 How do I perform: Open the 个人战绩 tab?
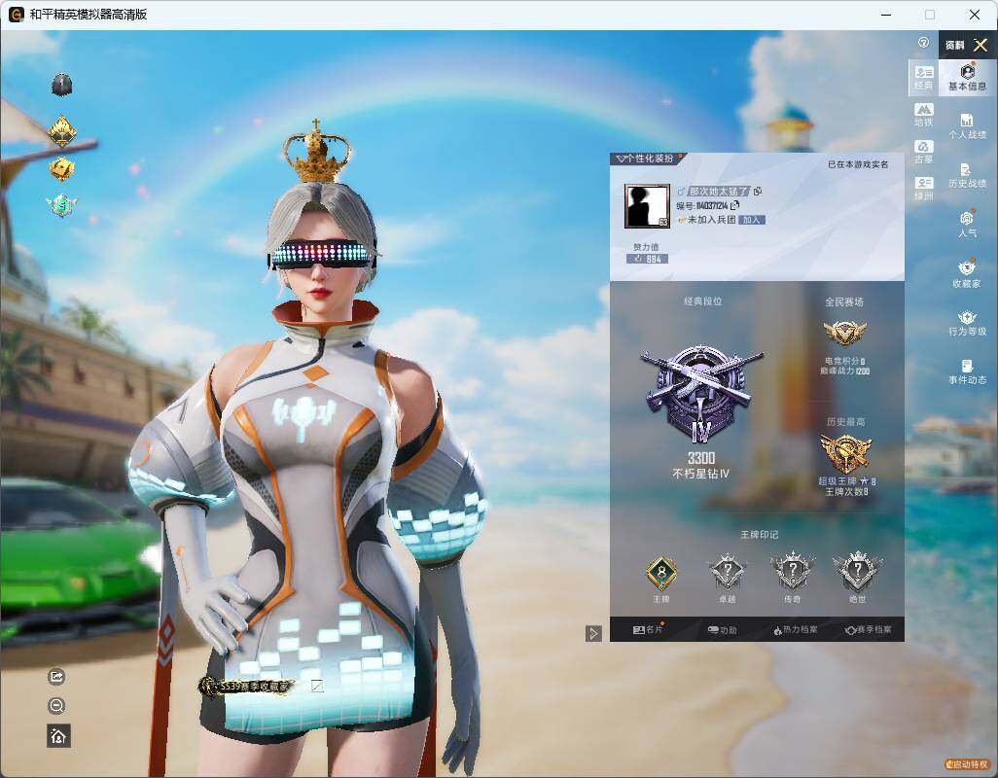pyautogui.click(x=967, y=126)
